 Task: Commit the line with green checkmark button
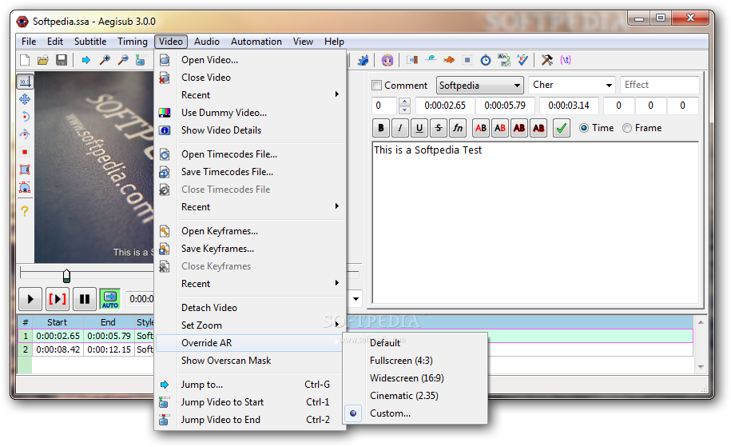562,128
